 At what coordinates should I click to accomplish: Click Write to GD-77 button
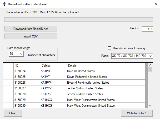(x=136, y=113)
